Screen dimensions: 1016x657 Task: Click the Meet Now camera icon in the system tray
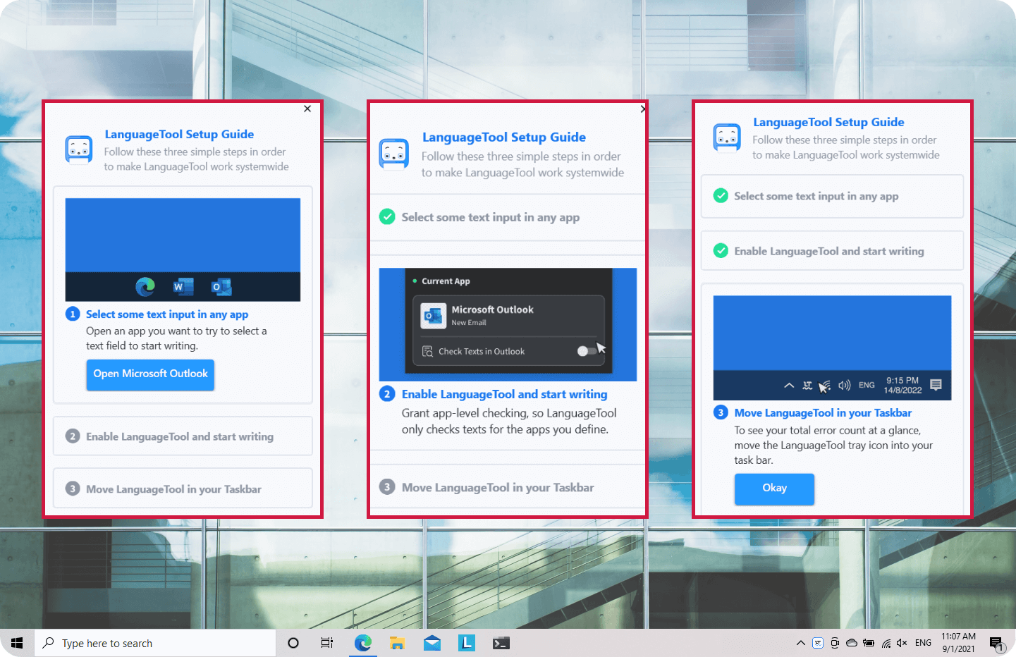(835, 643)
